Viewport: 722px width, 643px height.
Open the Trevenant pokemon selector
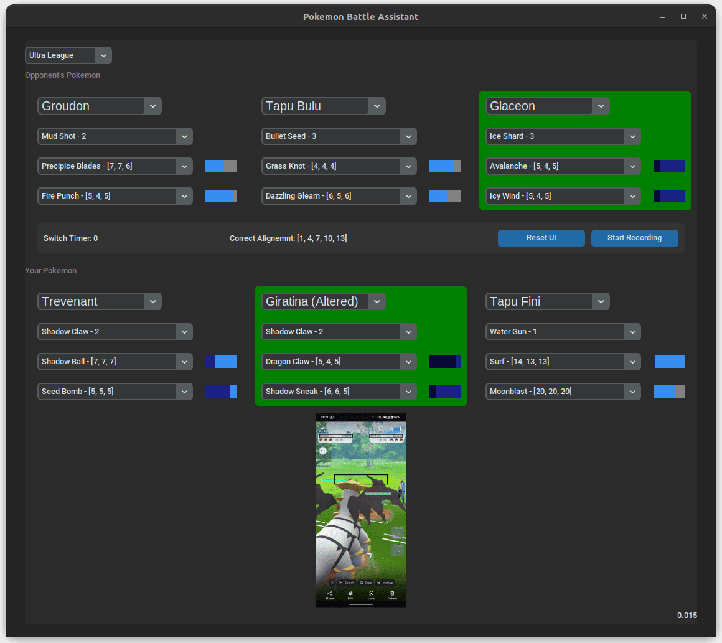tap(100, 301)
